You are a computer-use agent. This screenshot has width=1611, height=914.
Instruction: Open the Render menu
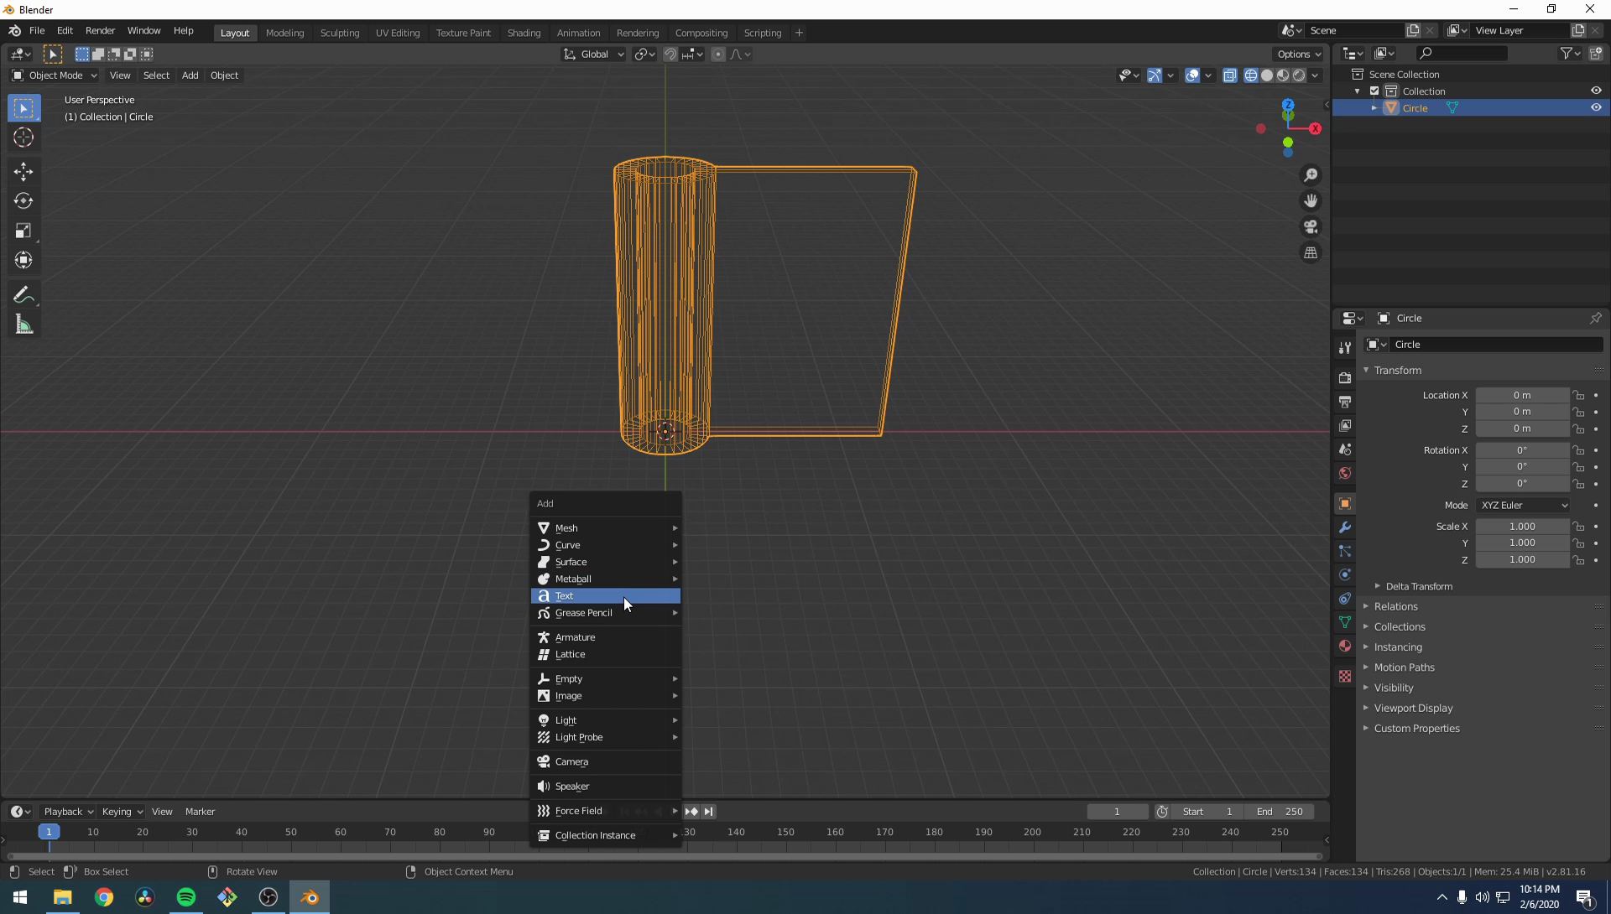[x=100, y=31]
